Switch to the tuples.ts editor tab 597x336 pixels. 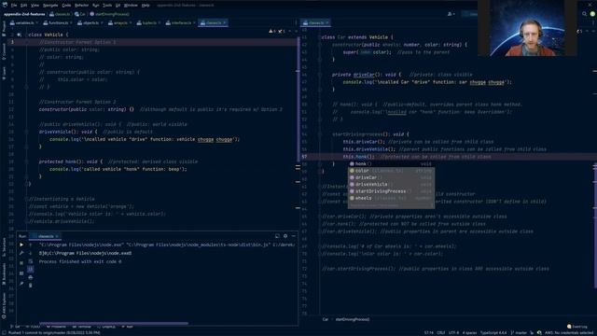point(149,22)
